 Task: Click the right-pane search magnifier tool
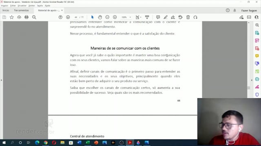[257, 25]
